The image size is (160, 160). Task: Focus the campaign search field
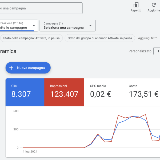click(40, 8)
